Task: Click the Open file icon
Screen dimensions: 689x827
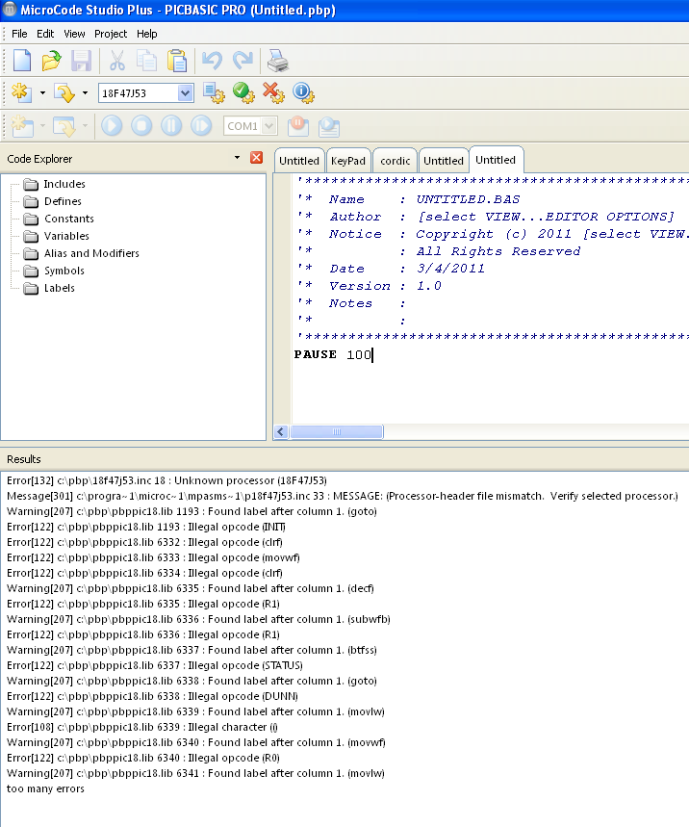Action: click(51, 61)
